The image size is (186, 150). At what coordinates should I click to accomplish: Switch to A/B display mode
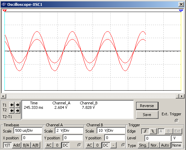tap(35, 145)
